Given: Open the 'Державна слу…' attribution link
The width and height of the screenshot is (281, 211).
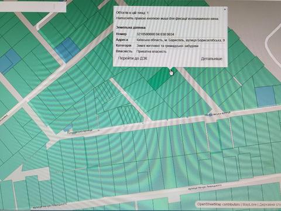Looking at the screenshot, I should click(270, 205).
